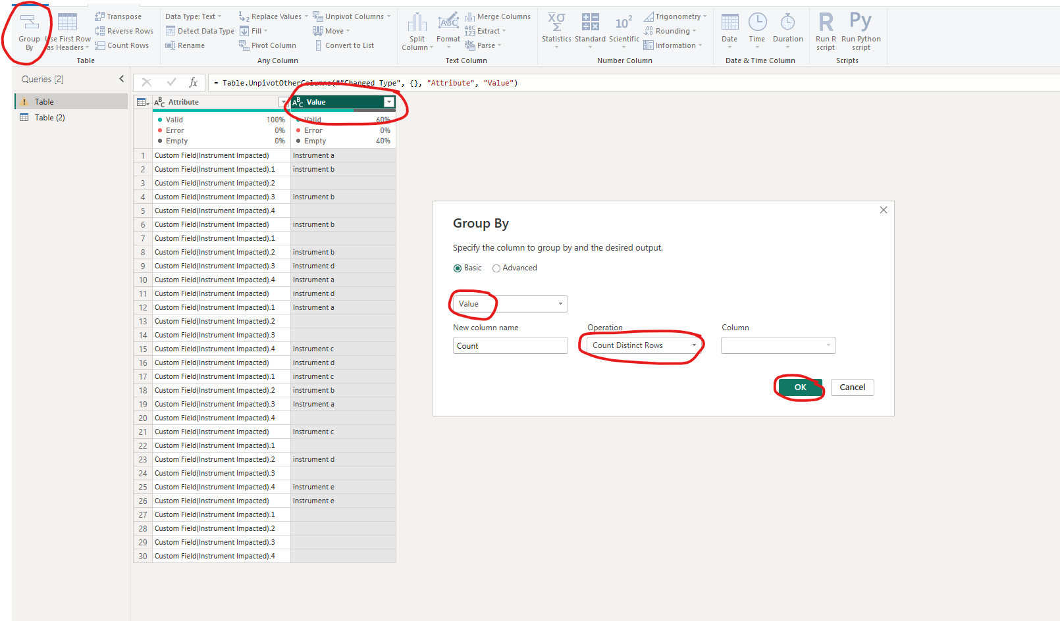Open the Data Type: Text dropdown
This screenshot has width=1060, height=621.
[x=194, y=16]
